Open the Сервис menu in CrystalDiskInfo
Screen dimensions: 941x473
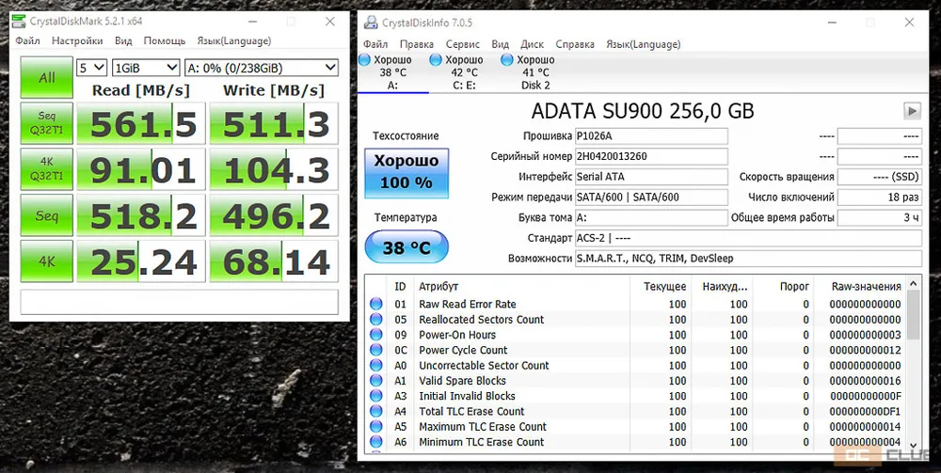(x=462, y=44)
